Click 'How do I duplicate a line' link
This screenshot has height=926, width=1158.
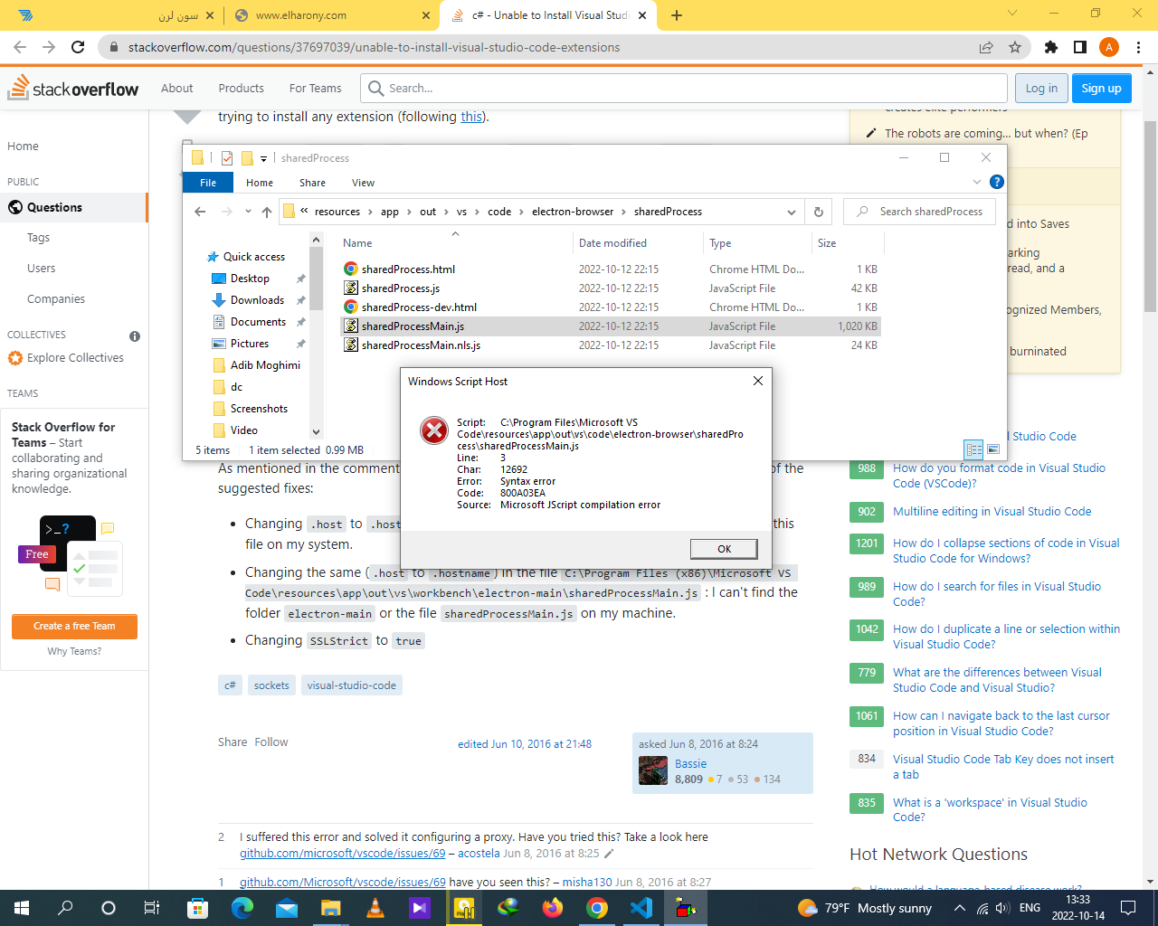pyautogui.click(x=1006, y=637)
